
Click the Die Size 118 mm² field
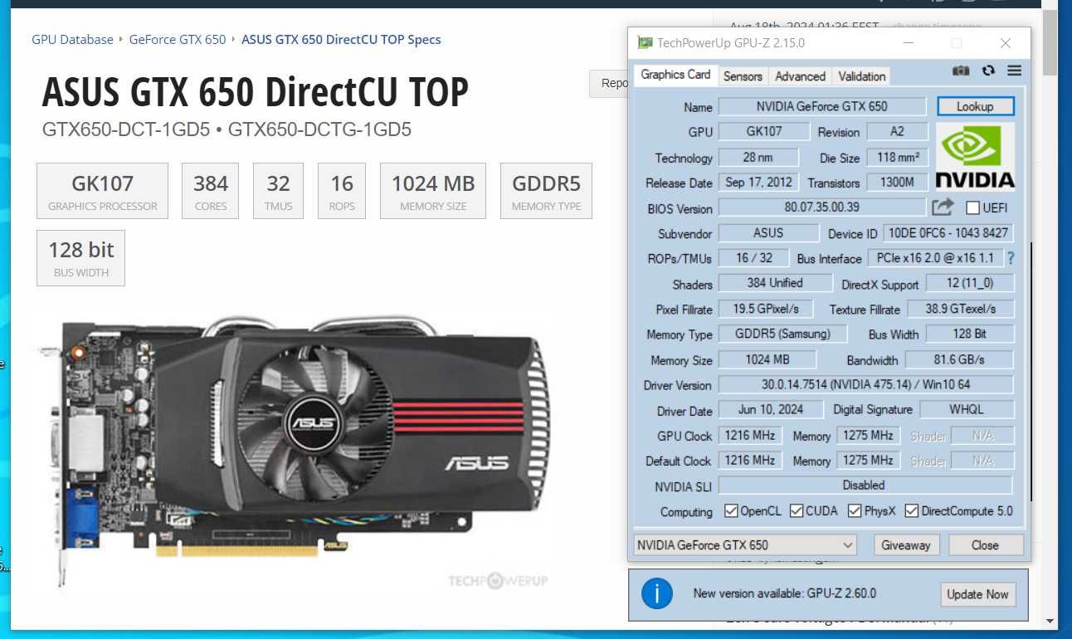898,157
